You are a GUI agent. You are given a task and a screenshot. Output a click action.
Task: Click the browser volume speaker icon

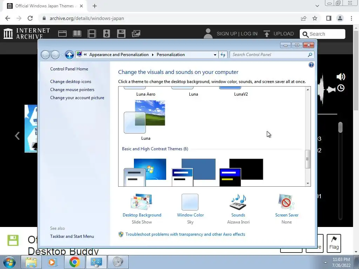tap(341, 77)
